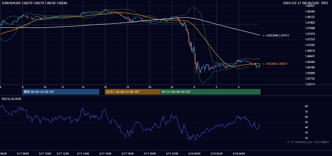Click hour marker 0 under price chart
This screenshot has height=156, width=332.
click(x=194, y=87)
